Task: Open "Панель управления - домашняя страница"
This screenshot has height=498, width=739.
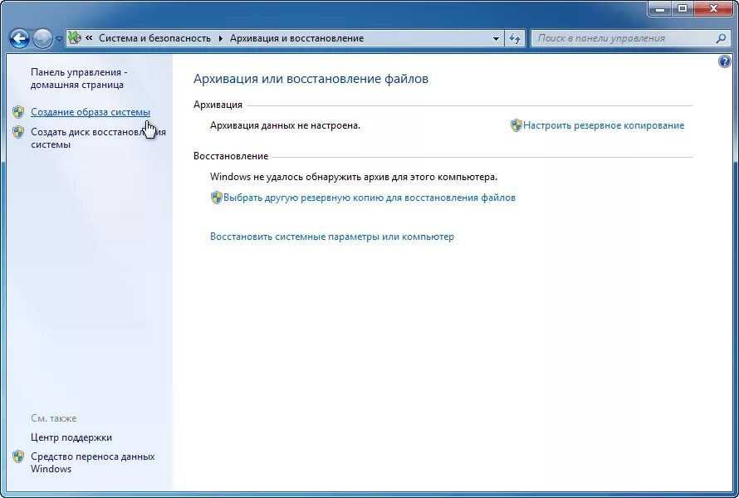Action: pos(79,79)
